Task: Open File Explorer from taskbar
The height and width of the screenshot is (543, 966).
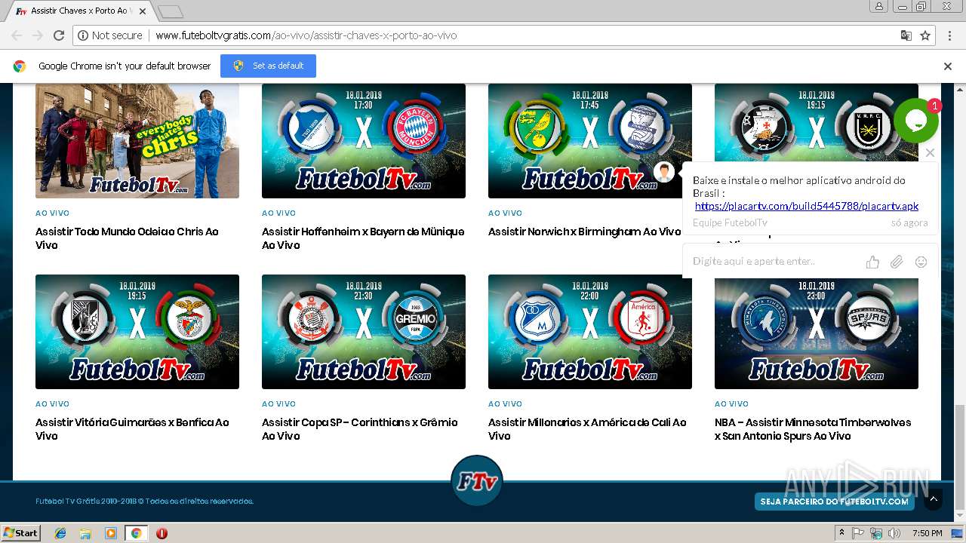Action: pyautogui.click(x=85, y=533)
